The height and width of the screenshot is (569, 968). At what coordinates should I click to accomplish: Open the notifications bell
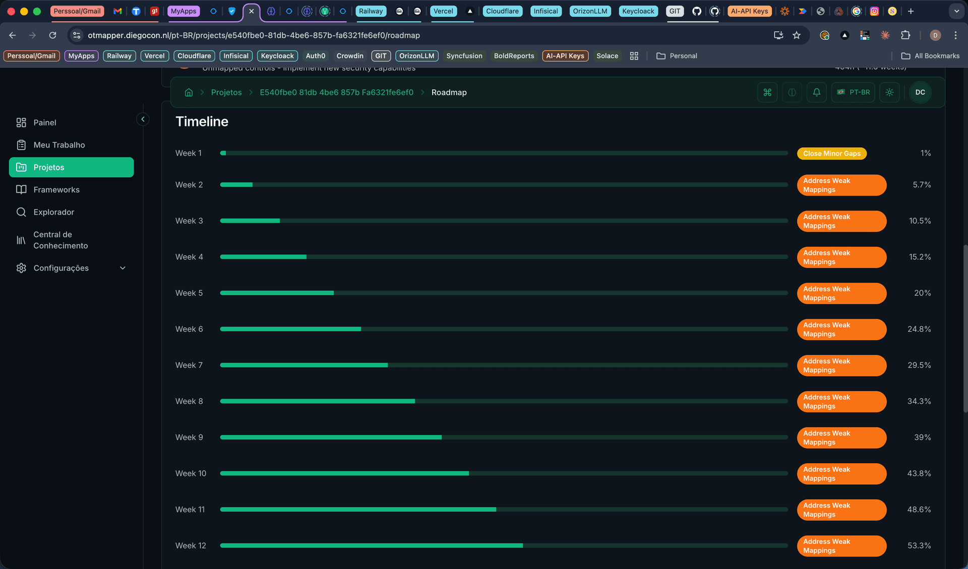point(817,92)
